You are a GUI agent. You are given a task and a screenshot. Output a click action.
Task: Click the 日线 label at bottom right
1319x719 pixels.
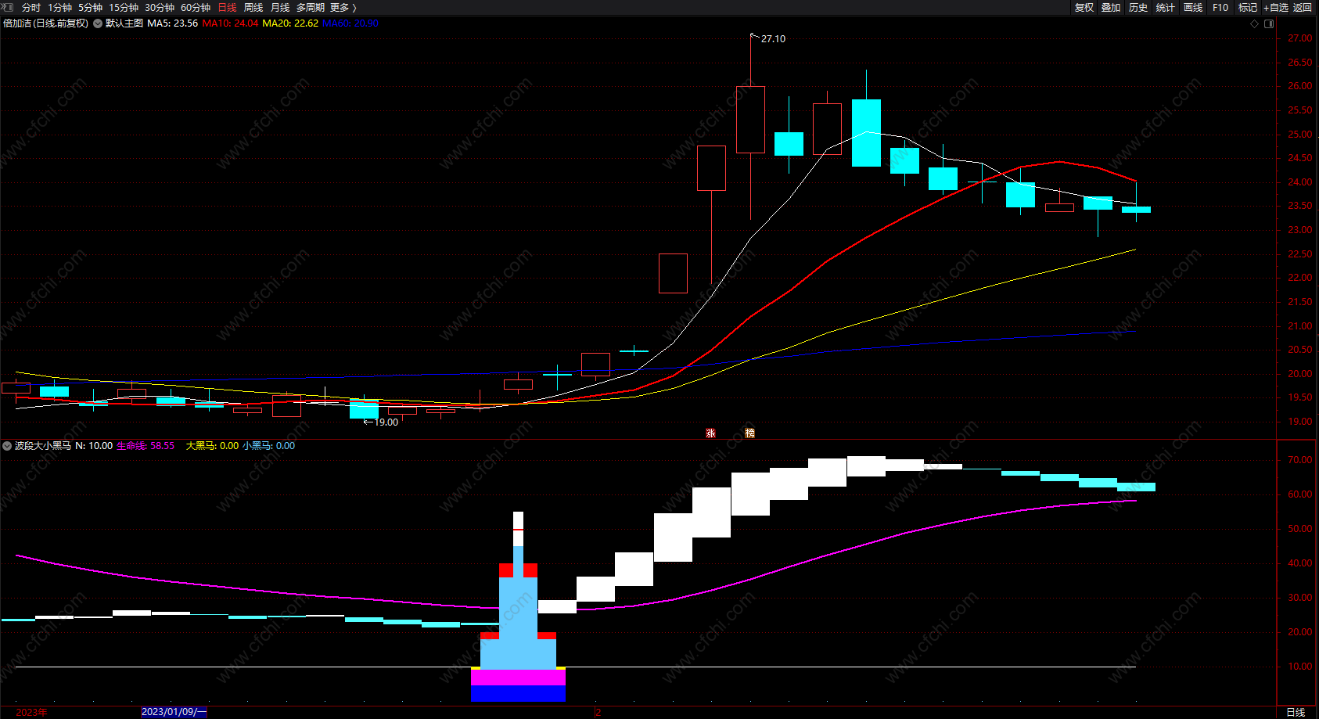(x=1296, y=713)
